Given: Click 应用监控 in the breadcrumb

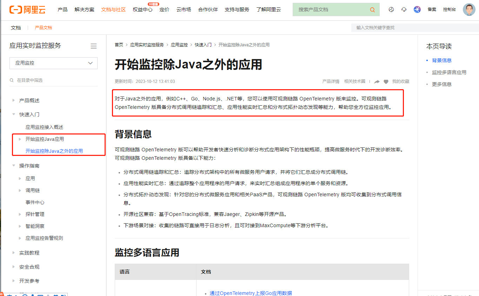Looking at the screenshot, I should pyautogui.click(x=179, y=45).
